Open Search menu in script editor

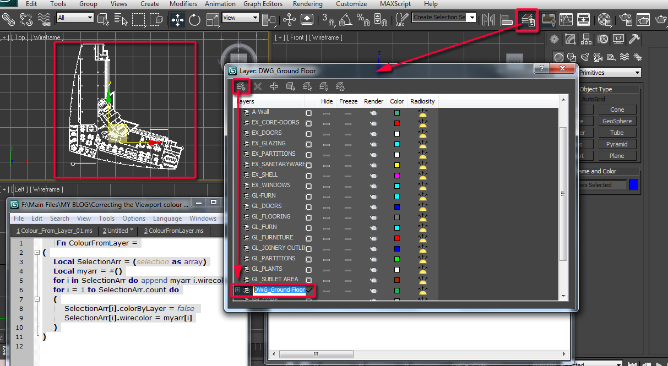59,218
